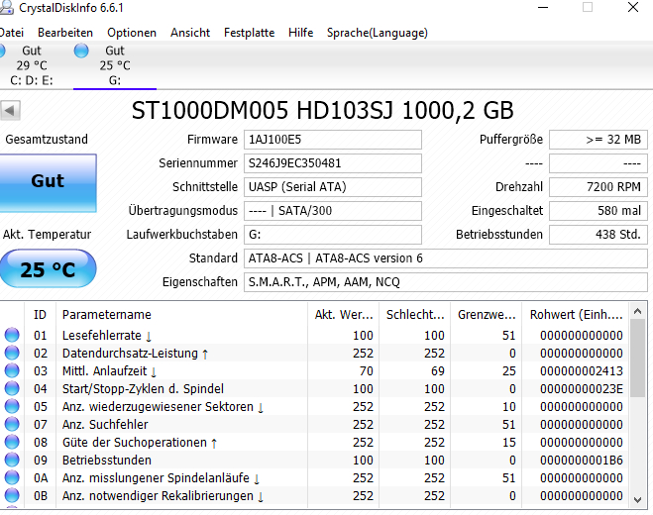Click the scroll down arrow of SMART list
This screenshot has height=515, width=653.
[x=637, y=499]
